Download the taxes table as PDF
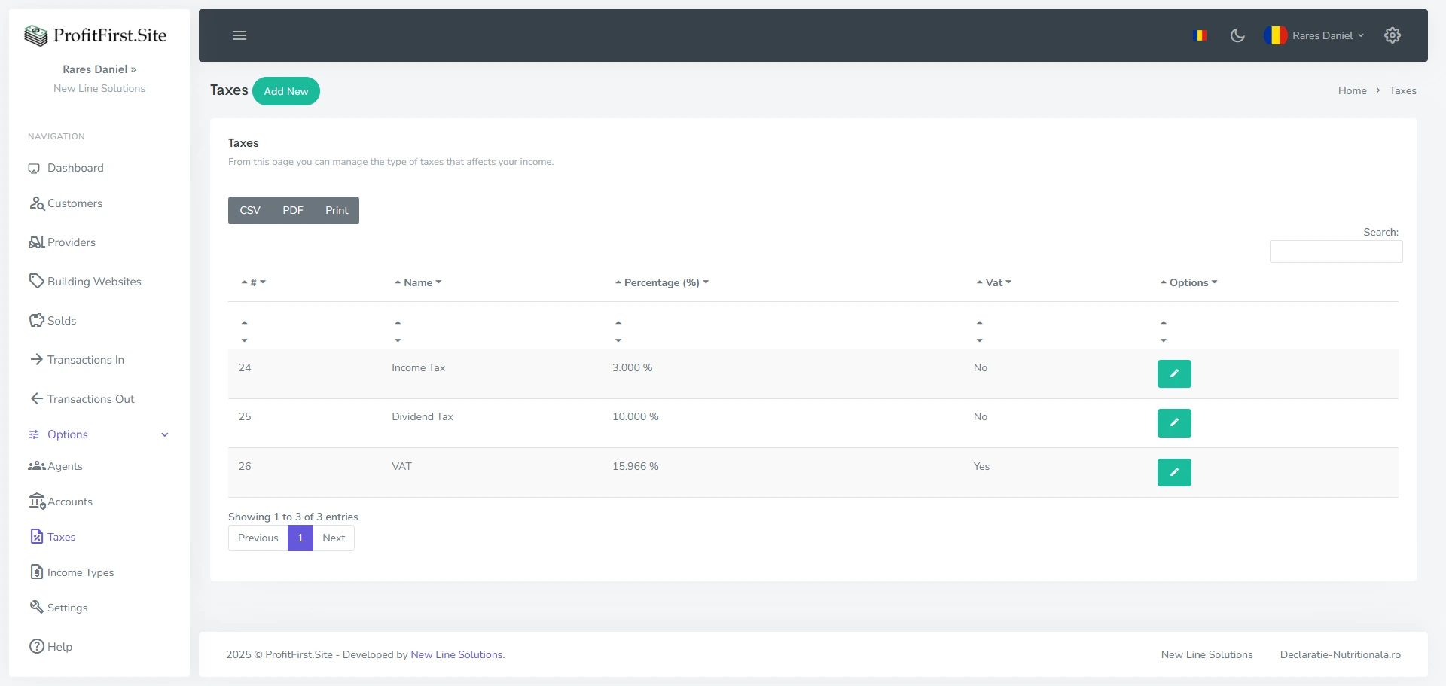 tap(293, 210)
